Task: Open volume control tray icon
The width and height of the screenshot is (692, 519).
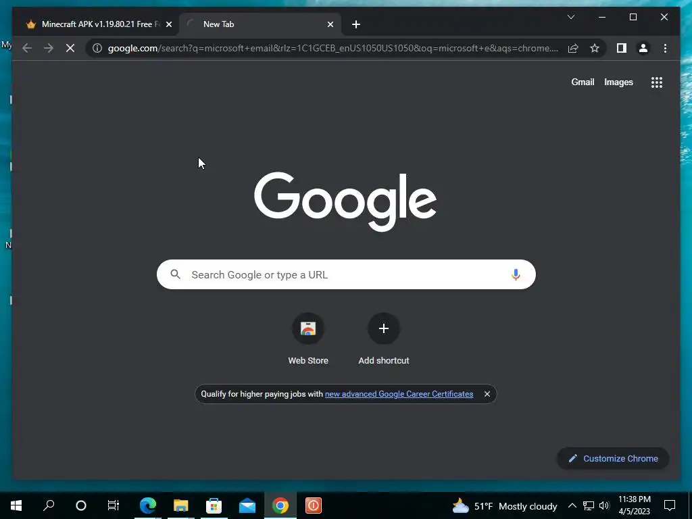Action: tap(604, 505)
